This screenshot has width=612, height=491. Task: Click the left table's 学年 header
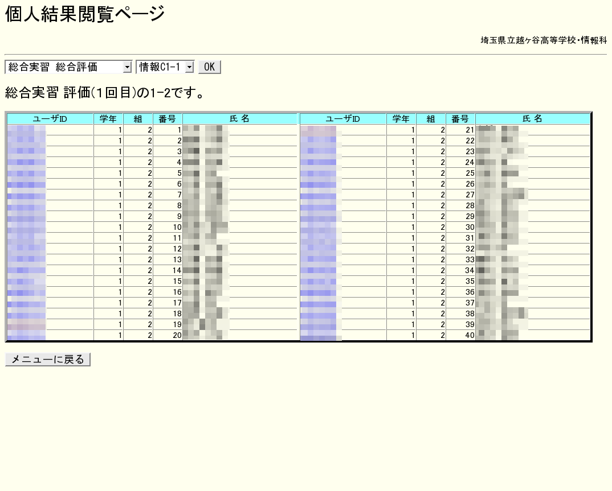coord(108,119)
